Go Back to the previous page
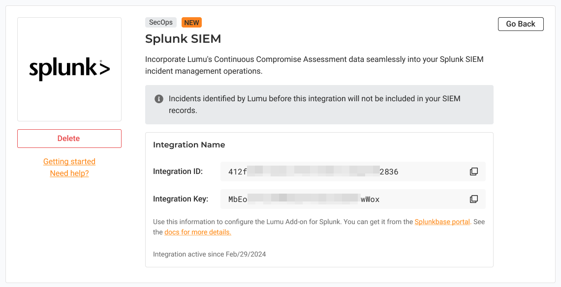 pos(521,24)
